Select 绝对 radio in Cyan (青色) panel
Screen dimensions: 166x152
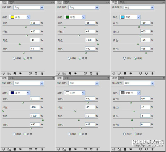pyautogui.click(x=135, y=58)
